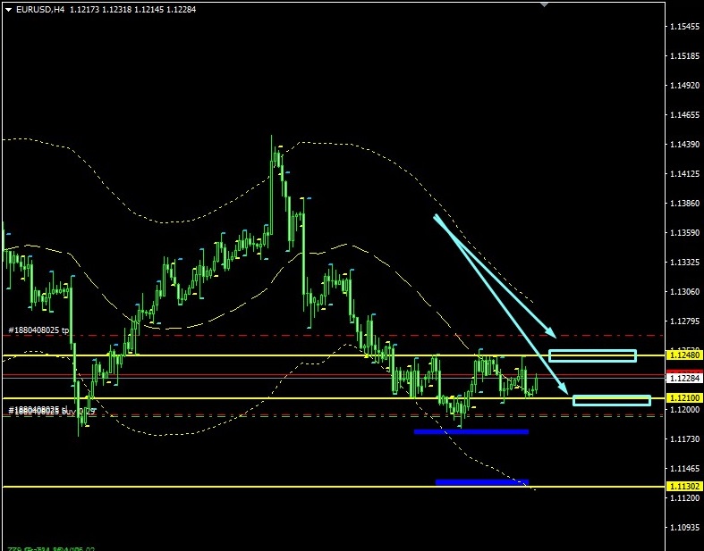This screenshot has height=551, width=704.
Task: Click the indicator label in bottom-left corner
Action: pos(51,547)
